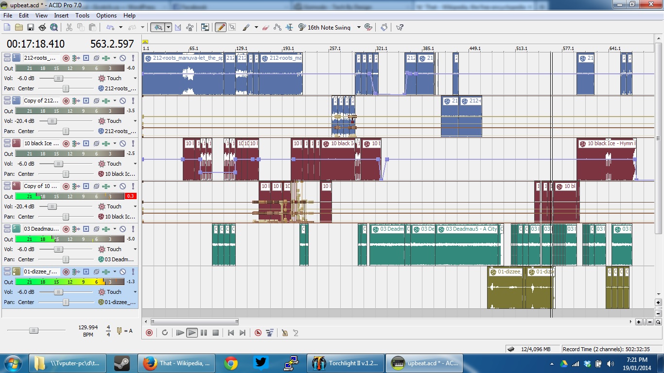
Task: Open the Undo history dropdown arrow
Action: coord(120,28)
